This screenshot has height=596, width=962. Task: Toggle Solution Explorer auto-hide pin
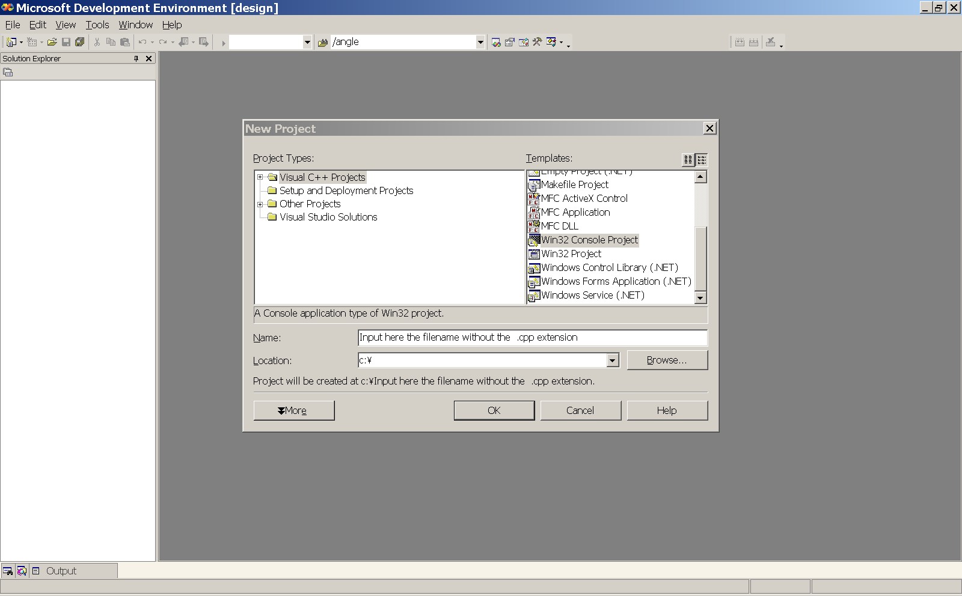[x=136, y=58]
